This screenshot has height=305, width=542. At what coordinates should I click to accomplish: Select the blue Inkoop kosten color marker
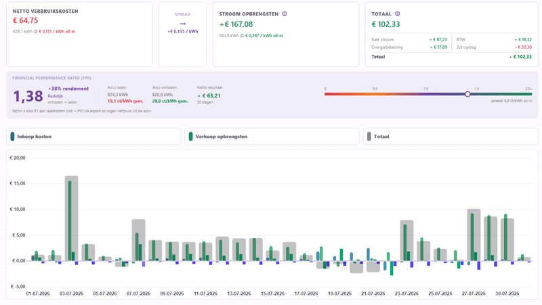pyautogui.click(x=12, y=137)
